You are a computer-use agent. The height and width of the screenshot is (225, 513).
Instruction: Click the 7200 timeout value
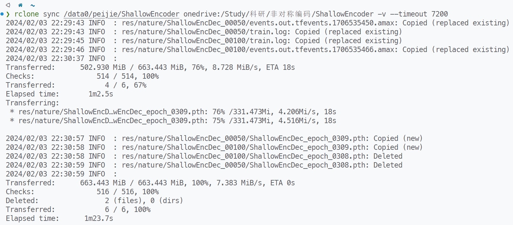440,14
